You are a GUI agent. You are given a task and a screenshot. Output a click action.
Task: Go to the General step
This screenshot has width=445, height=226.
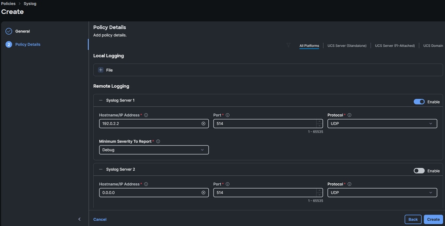coord(22,31)
